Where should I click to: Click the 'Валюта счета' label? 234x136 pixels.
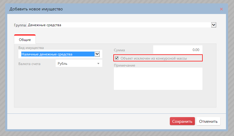pos(29,64)
